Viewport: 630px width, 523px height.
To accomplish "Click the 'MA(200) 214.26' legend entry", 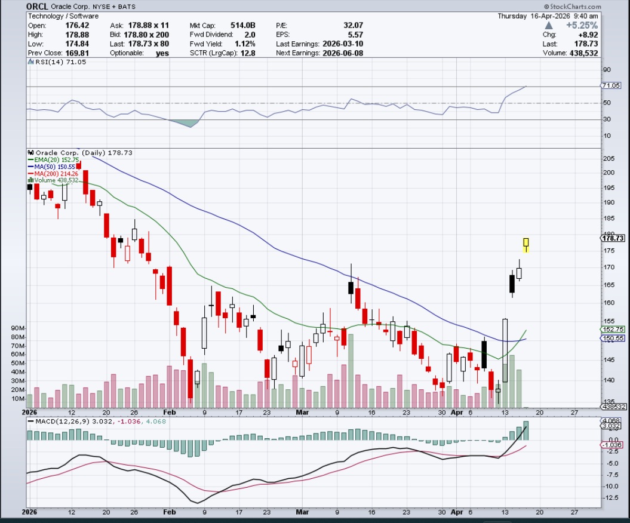I will (x=53, y=174).
